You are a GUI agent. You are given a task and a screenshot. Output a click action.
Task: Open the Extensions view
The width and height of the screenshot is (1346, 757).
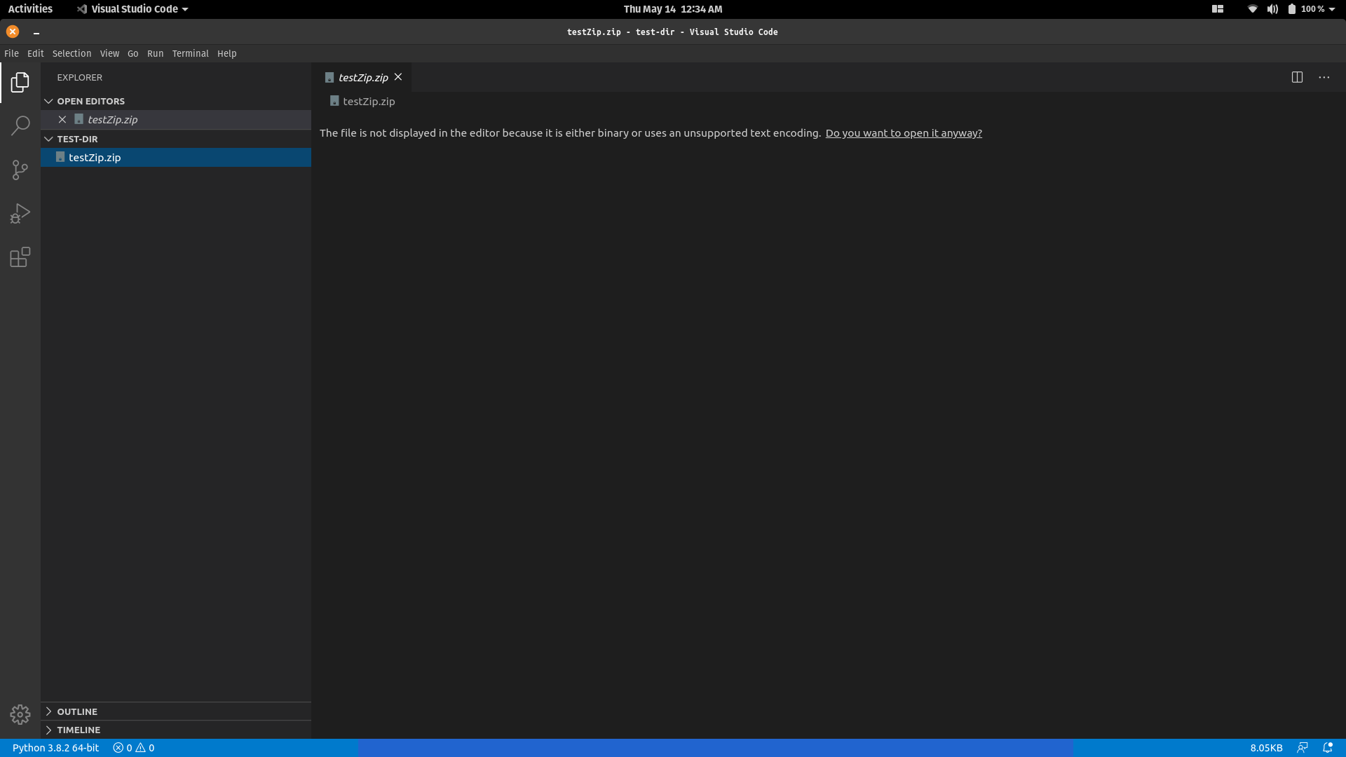(20, 257)
